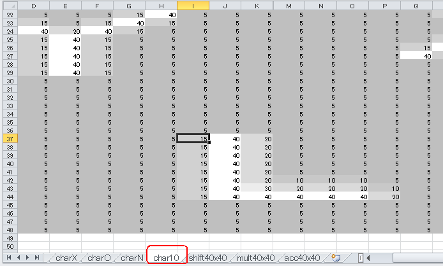Viewport: 443px width, 266px height.
Task: Select row 30 header
Action: (x=10, y=81)
